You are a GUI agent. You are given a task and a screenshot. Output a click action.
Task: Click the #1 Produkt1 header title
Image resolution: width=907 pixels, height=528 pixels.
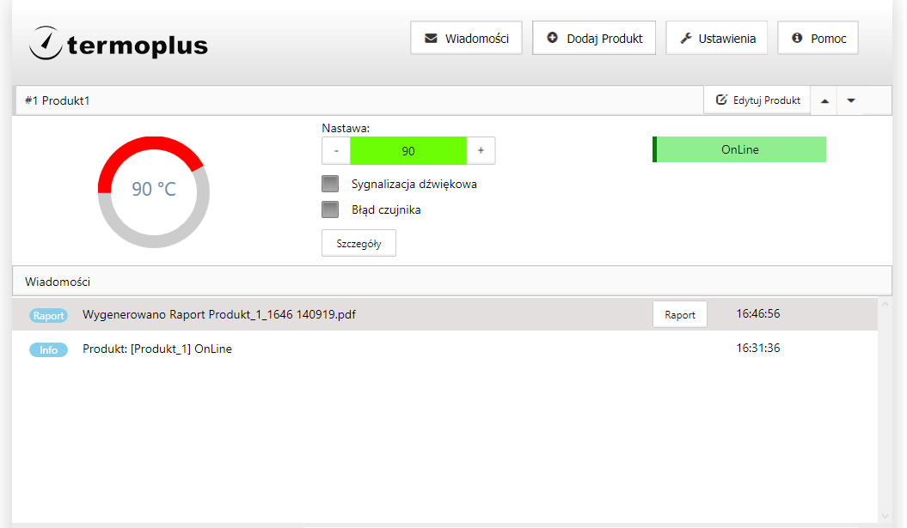click(58, 100)
